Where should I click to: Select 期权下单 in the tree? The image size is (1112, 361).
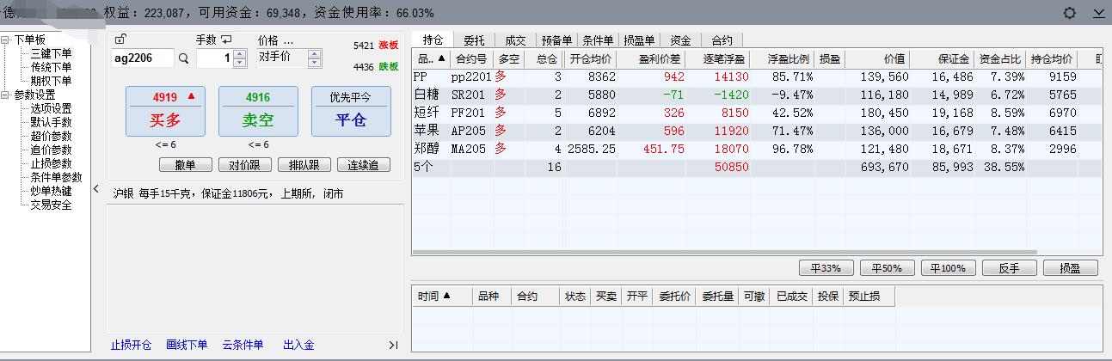(52, 81)
